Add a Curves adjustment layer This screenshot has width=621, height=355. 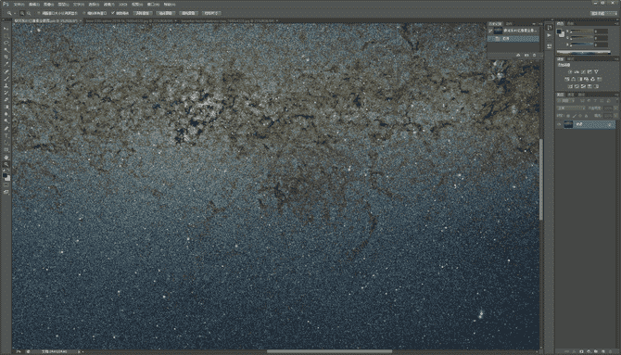(x=583, y=71)
